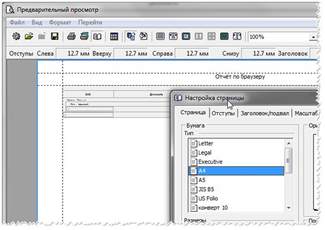Click the table grid icon in toolbar

114,37
